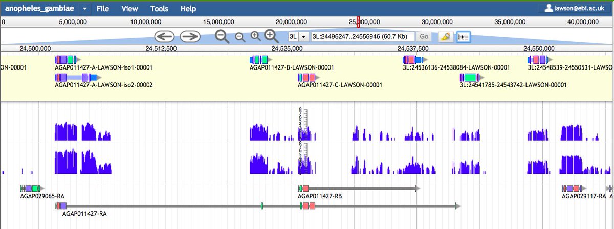Open the Help menu
Image resolution: width=614 pixels, height=229 pixels.
coord(188,9)
